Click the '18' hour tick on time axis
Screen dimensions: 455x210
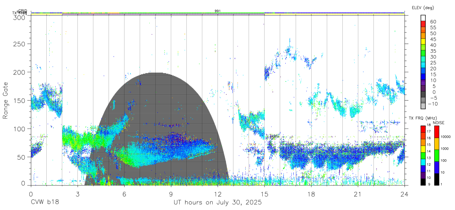click(x=311, y=194)
